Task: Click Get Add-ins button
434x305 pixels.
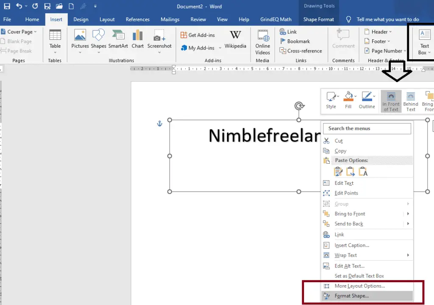Action: pyautogui.click(x=198, y=35)
